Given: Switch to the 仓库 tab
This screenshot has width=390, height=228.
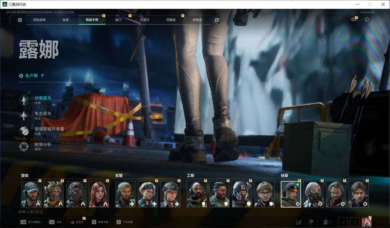Looking at the screenshot, I should (66, 20).
